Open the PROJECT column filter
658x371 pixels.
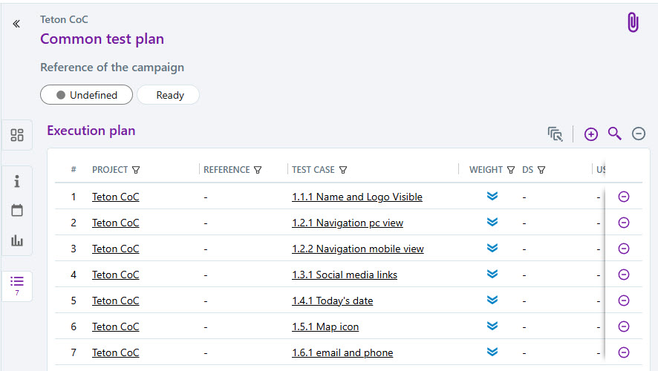[x=136, y=170]
